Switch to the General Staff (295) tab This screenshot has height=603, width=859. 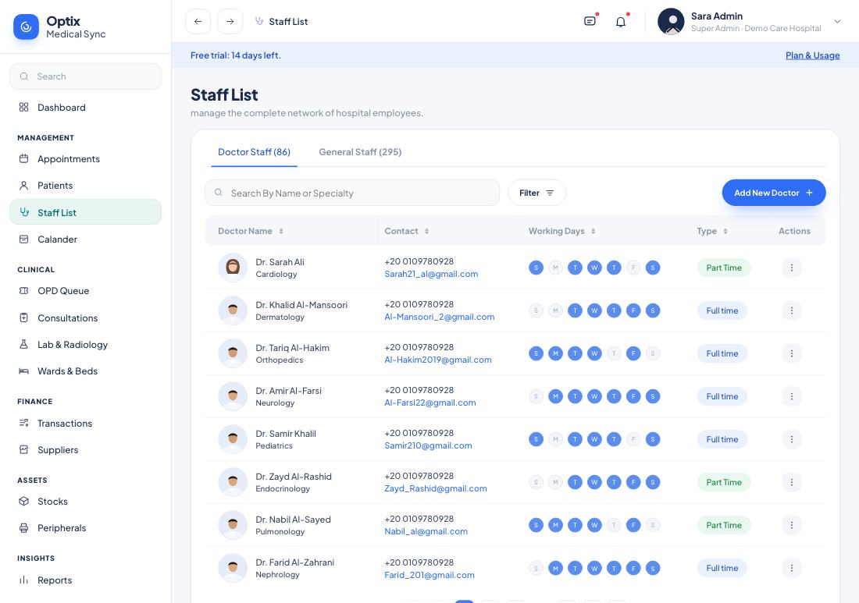(360, 152)
